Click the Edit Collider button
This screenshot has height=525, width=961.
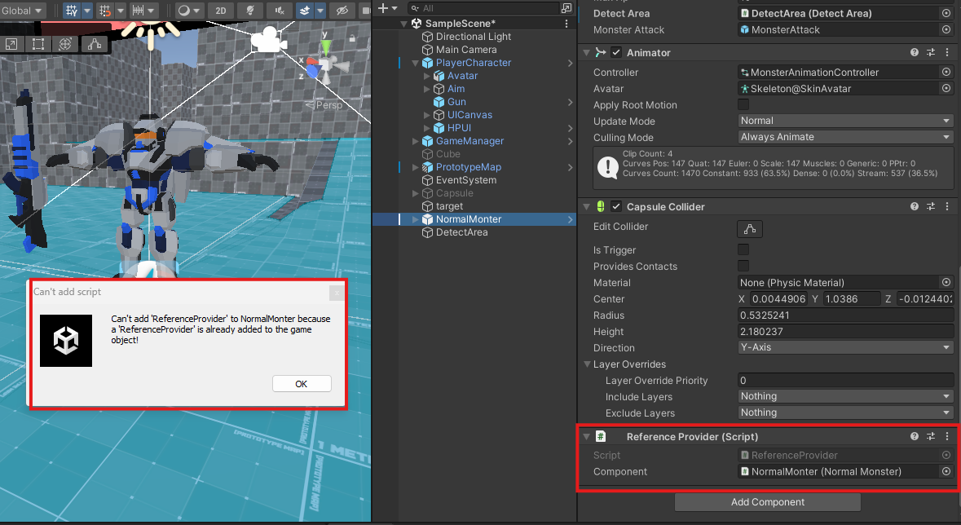pyautogui.click(x=750, y=229)
